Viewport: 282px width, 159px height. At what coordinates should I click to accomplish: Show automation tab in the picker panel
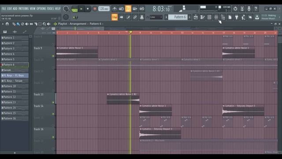(x=25, y=32)
